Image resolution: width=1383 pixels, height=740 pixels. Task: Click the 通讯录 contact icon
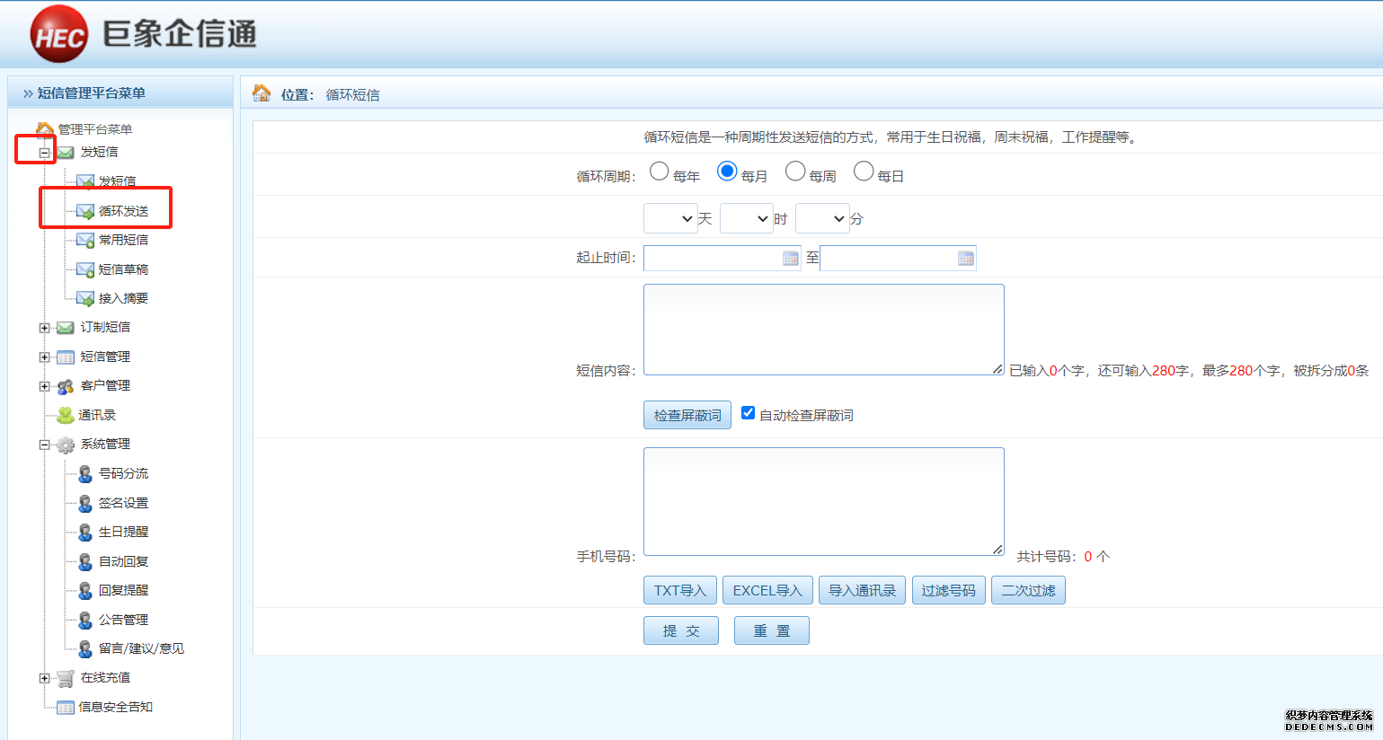(66, 415)
